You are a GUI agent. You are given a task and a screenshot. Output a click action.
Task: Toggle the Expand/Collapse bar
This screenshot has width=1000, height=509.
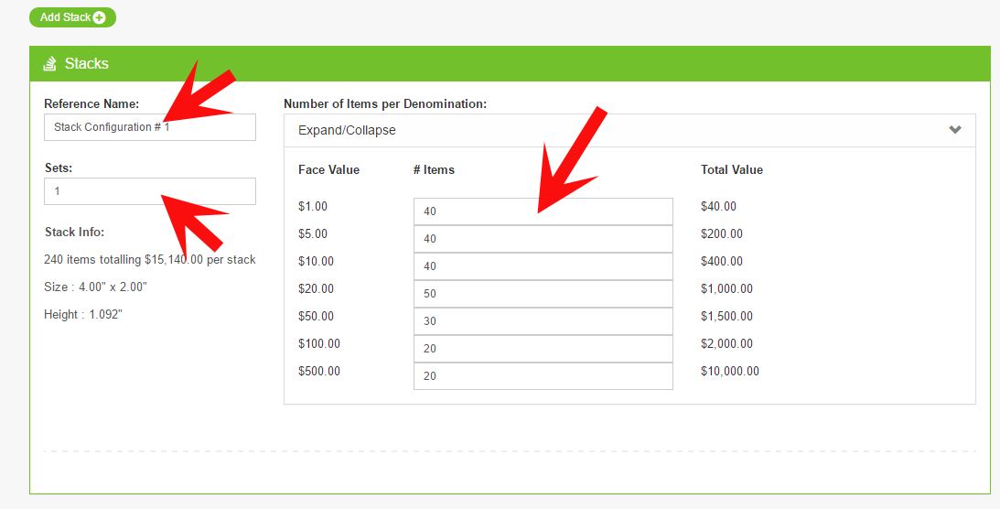[629, 130]
